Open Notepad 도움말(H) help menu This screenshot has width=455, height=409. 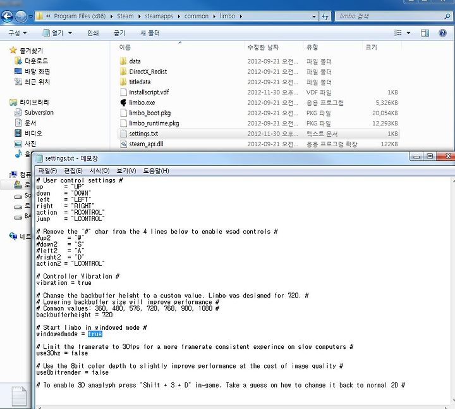(x=156, y=171)
